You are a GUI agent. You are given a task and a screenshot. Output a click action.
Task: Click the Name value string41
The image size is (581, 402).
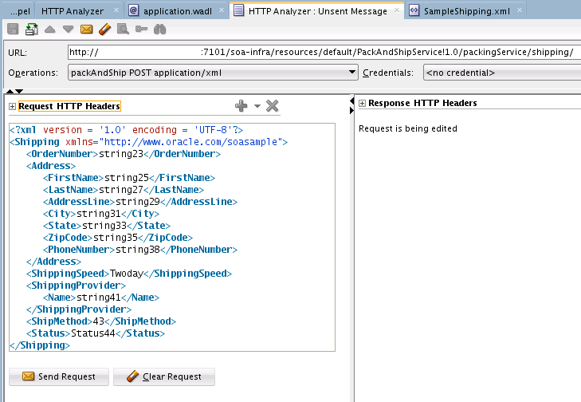coord(99,298)
